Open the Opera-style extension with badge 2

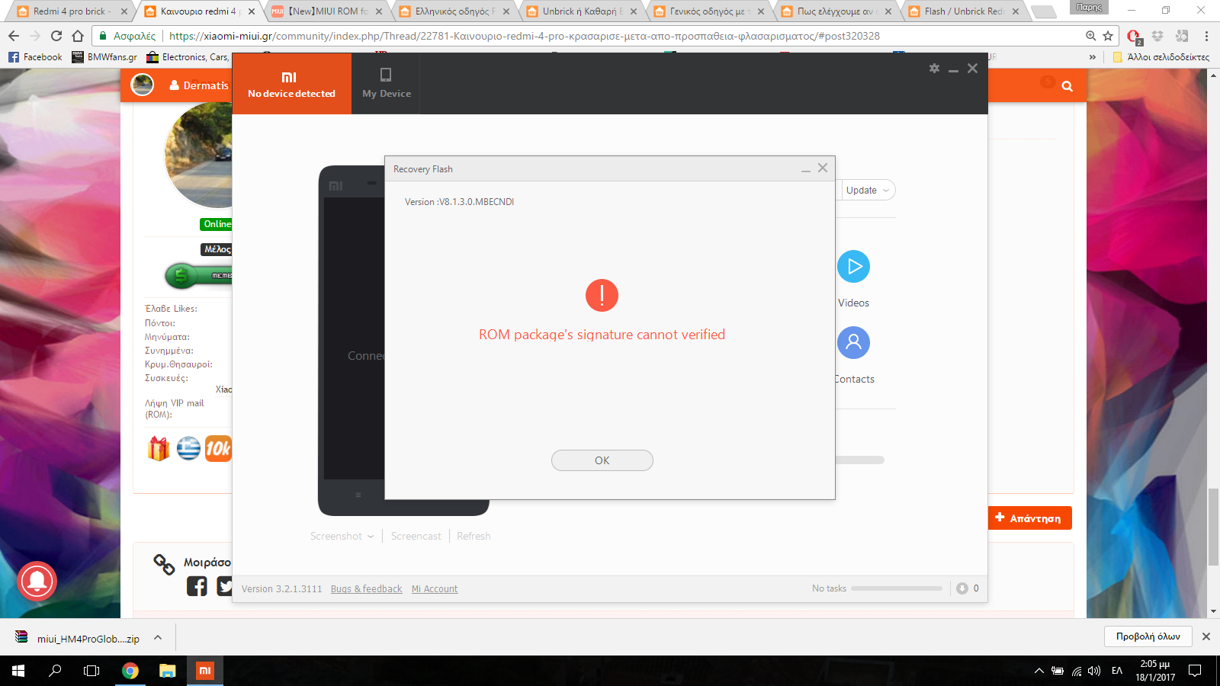tap(1134, 37)
